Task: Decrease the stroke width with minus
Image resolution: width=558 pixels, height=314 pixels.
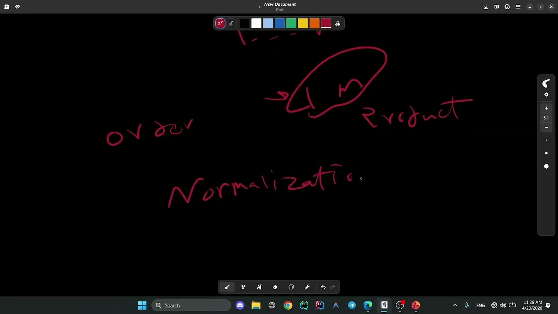Action: [x=546, y=127]
